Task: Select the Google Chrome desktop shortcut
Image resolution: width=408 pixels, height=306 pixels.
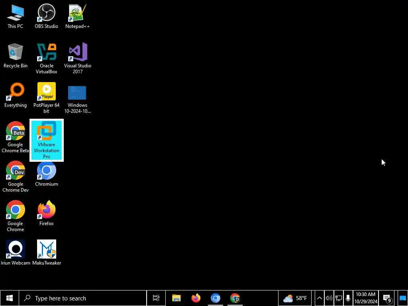Action: point(16,216)
